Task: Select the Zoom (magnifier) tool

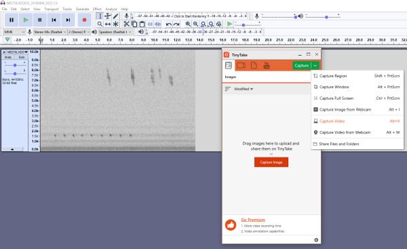Action: [x=100, y=24]
